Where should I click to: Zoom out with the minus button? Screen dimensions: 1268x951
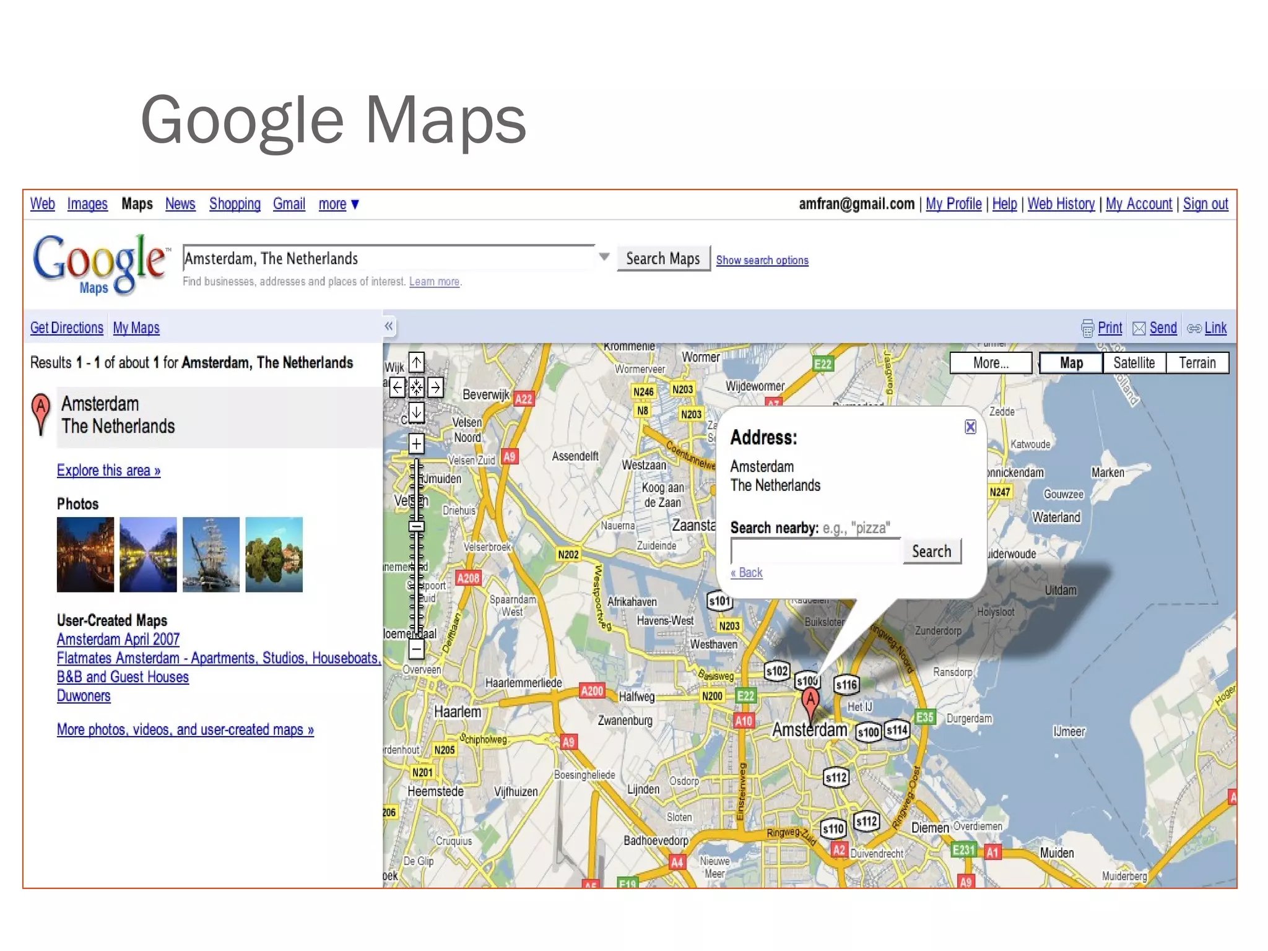coord(417,649)
